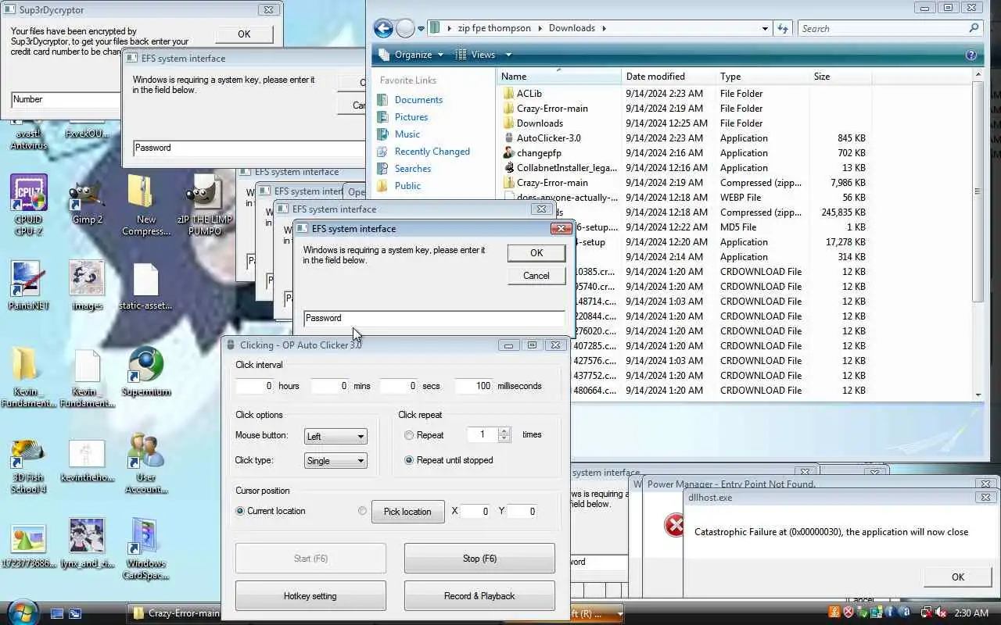Click the Back arrow in the Explorer window
1001x625 pixels.
(383, 29)
